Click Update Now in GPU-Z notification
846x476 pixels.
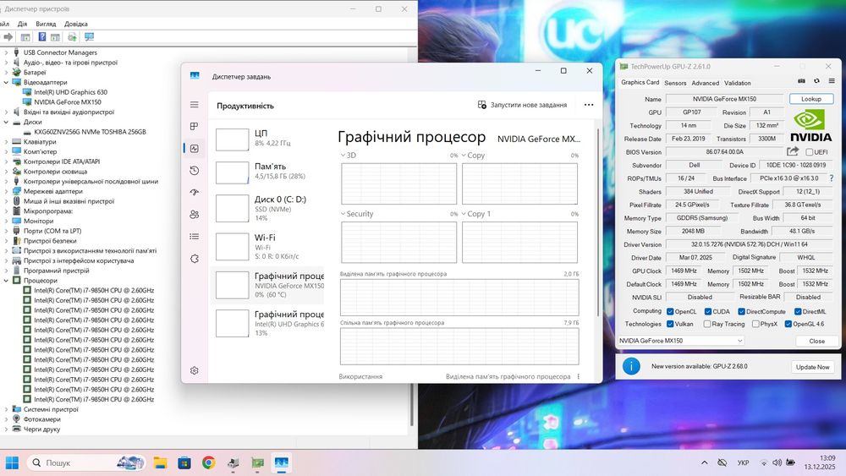tap(812, 367)
